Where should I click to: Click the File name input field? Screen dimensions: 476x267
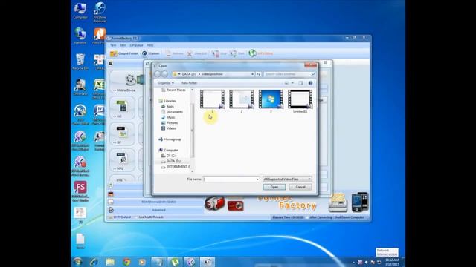click(230, 179)
